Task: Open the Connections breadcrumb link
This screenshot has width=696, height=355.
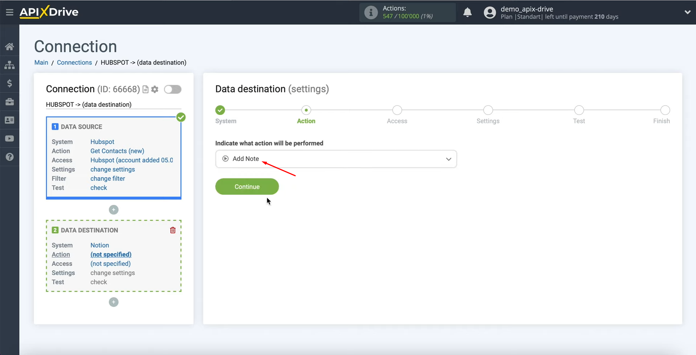Action: [x=74, y=62]
